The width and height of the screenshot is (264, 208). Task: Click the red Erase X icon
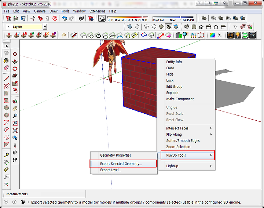[x=55, y=18]
